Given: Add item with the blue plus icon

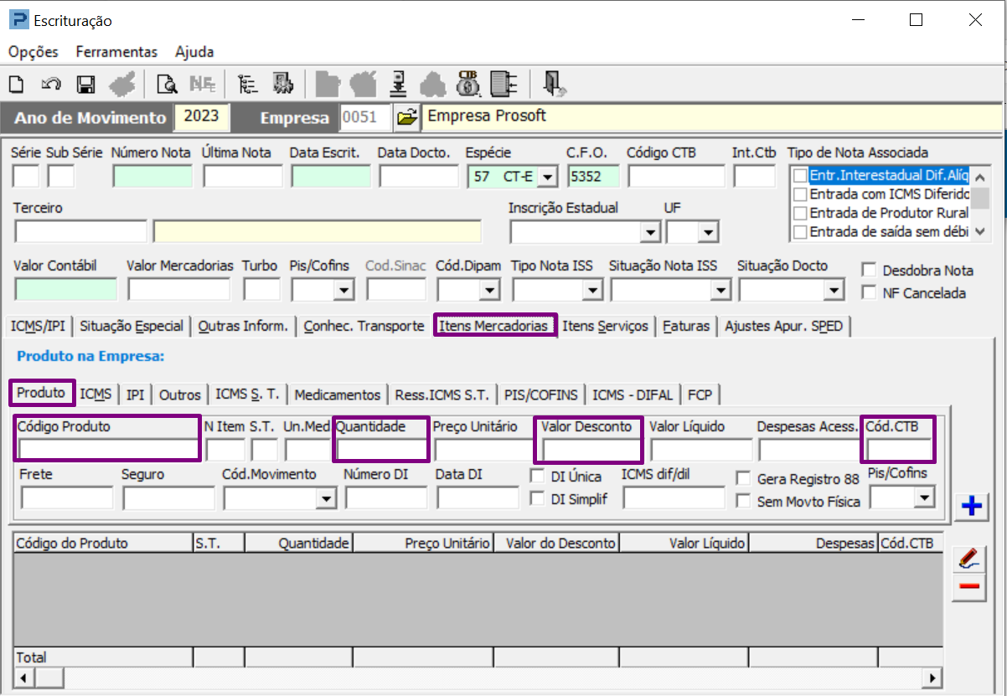Looking at the screenshot, I should point(972,507).
